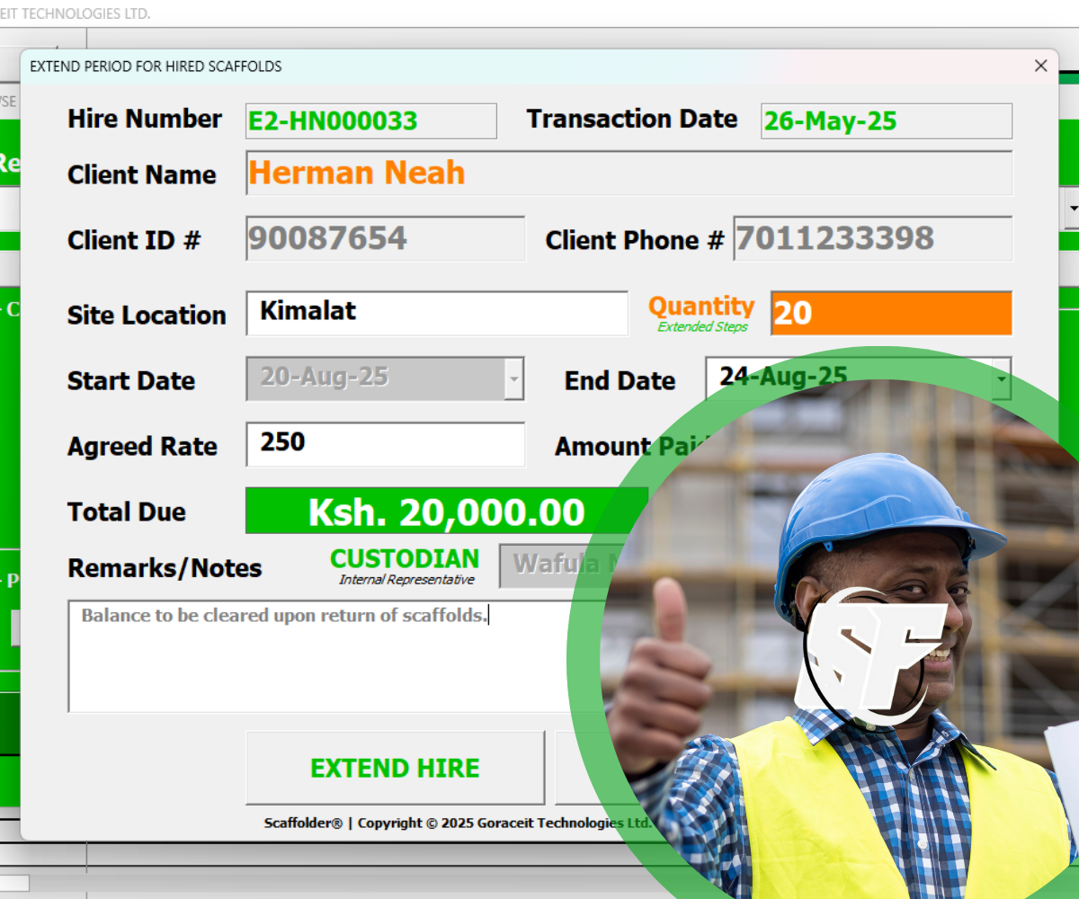1079x899 pixels.
Task: Open the background dropdown at right edge
Action: click(x=1072, y=209)
